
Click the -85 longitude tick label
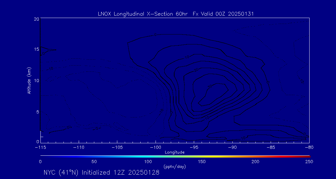[x=271, y=148]
